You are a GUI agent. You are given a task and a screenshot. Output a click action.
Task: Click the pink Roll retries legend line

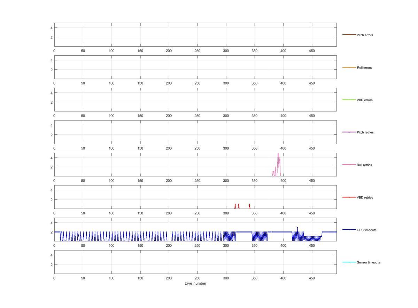[349, 165]
